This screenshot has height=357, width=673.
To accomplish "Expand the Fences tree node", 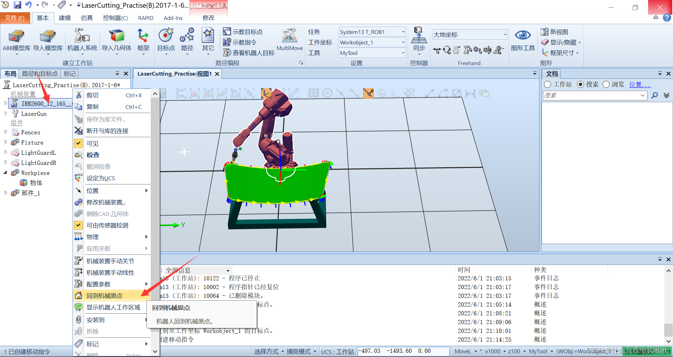I will (x=6, y=132).
